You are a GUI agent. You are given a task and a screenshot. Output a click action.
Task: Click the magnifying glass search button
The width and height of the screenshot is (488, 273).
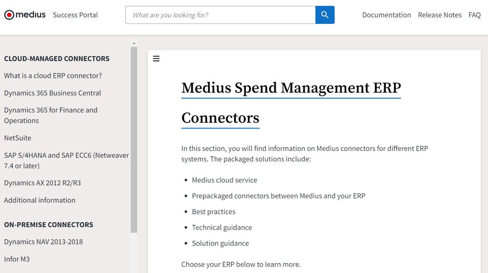point(325,15)
